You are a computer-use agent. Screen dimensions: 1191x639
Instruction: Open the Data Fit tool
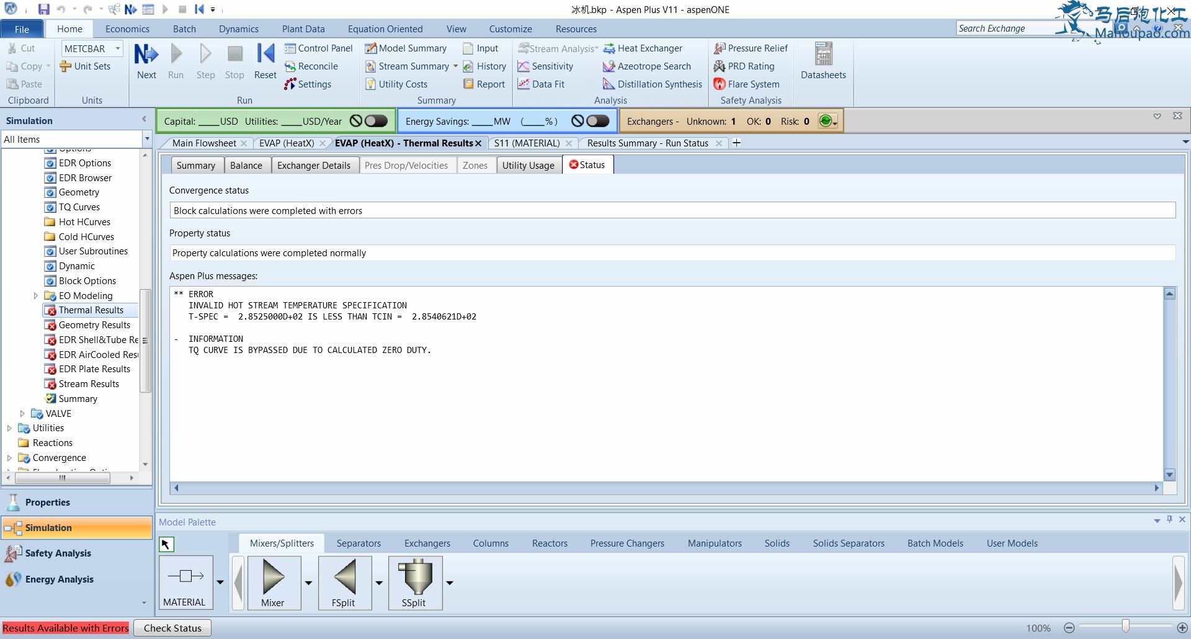point(541,84)
